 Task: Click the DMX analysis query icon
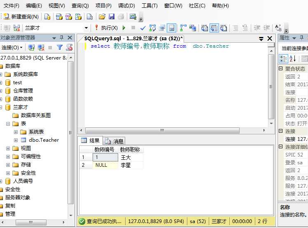(68, 17)
